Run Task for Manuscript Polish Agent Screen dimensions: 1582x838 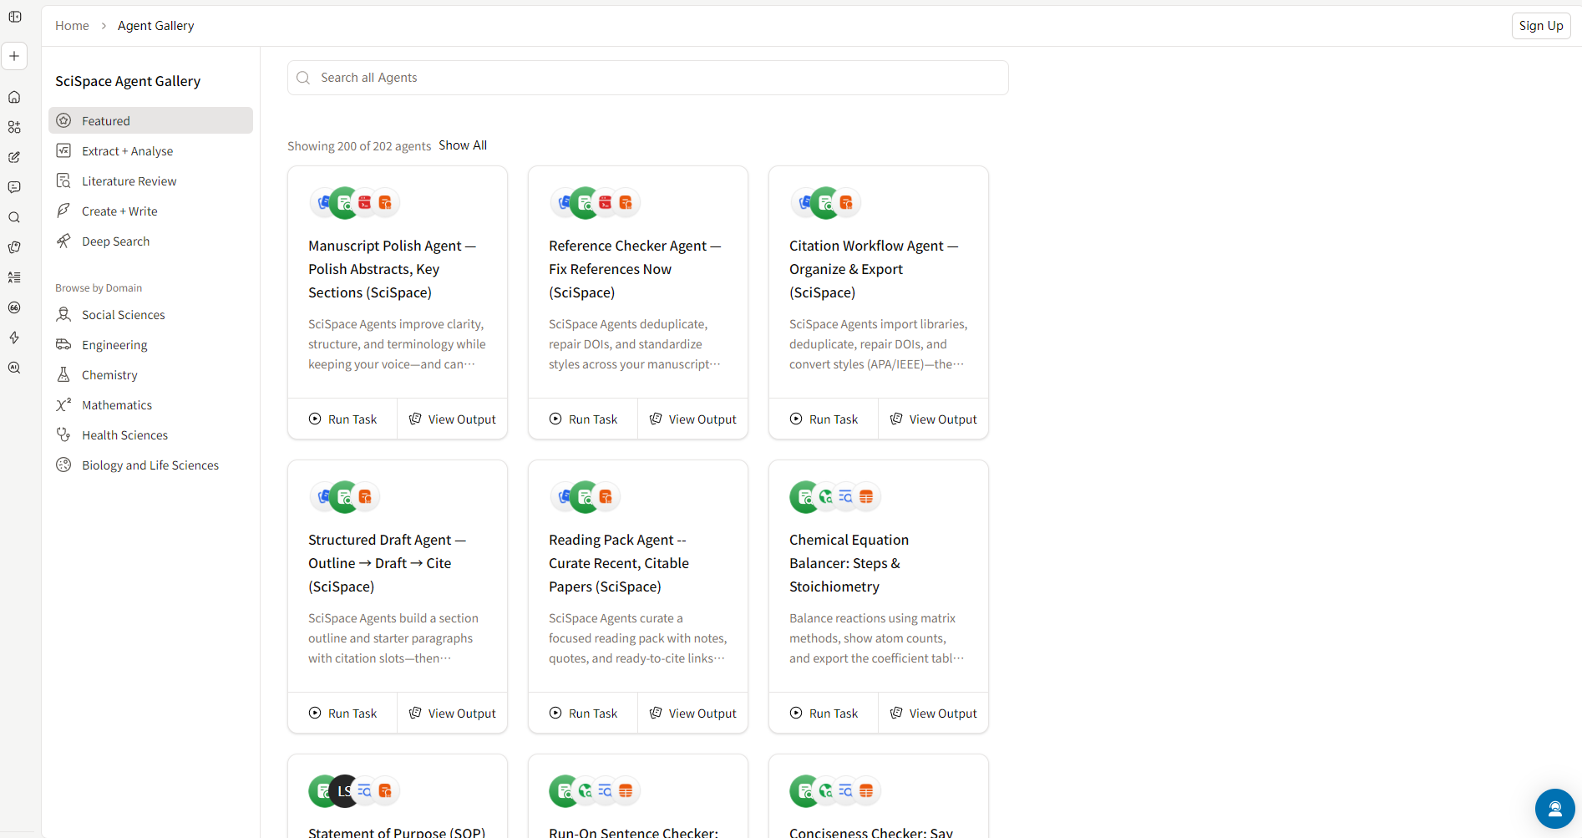point(342,419)
